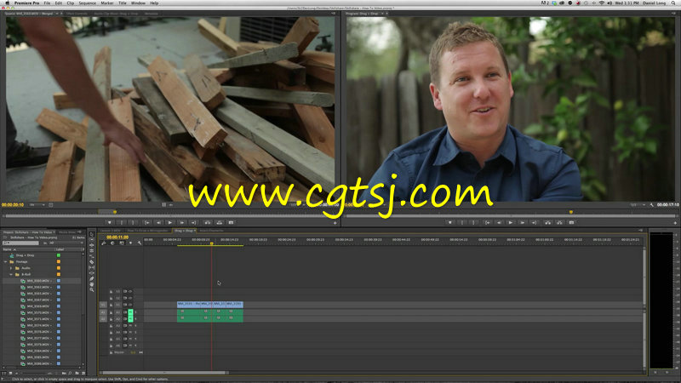This screenshot has width=681, height=383.
Task: Open Program monitor panel menu
Action: click(673, 14)
